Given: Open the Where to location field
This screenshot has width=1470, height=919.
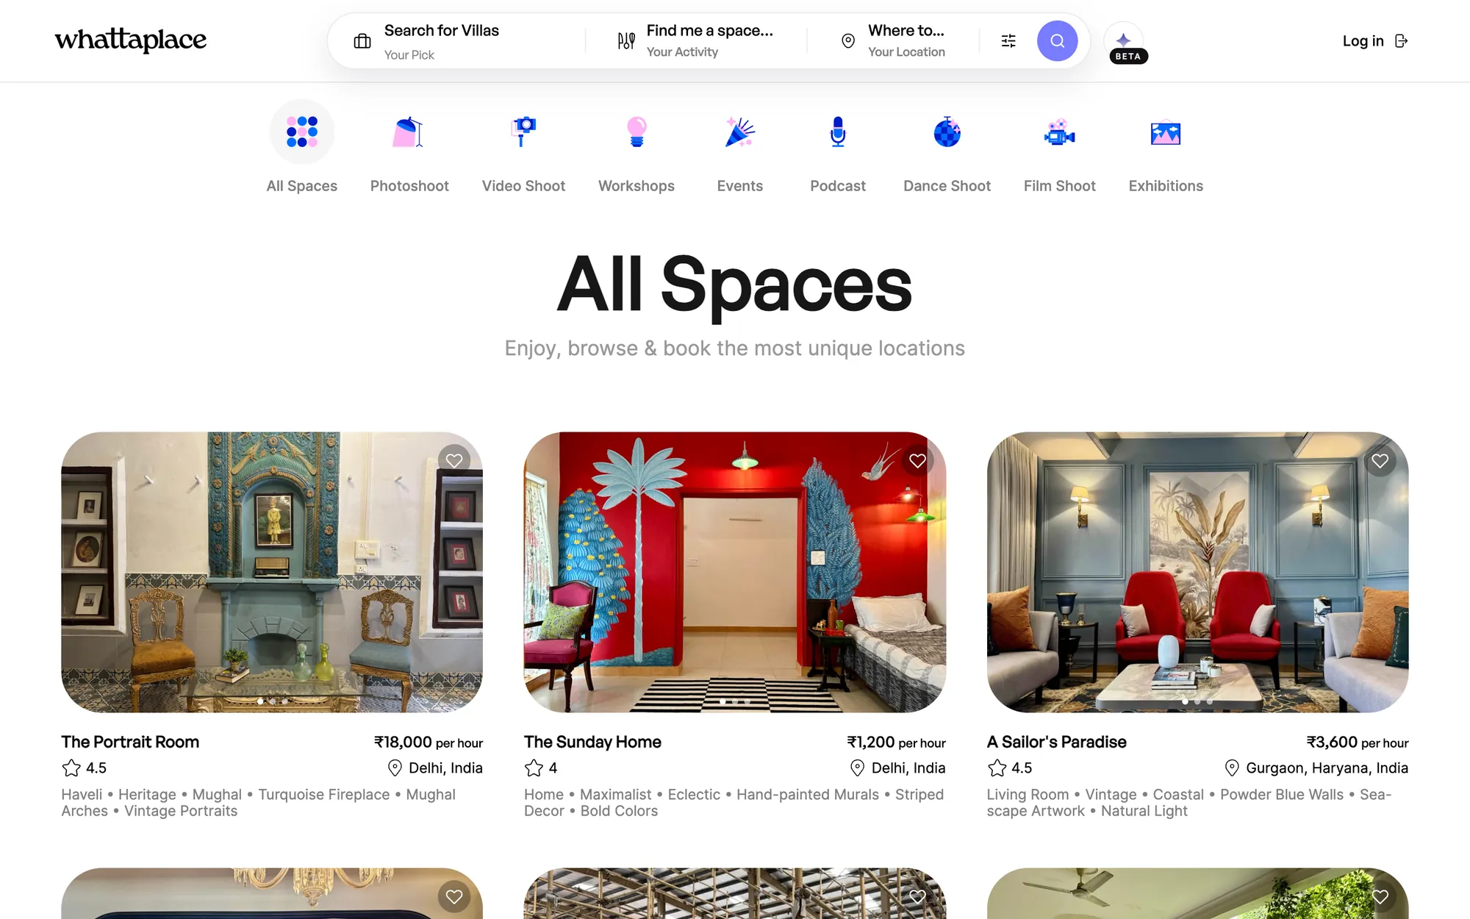Looking at the screenshot, I should tap(906, 41).
